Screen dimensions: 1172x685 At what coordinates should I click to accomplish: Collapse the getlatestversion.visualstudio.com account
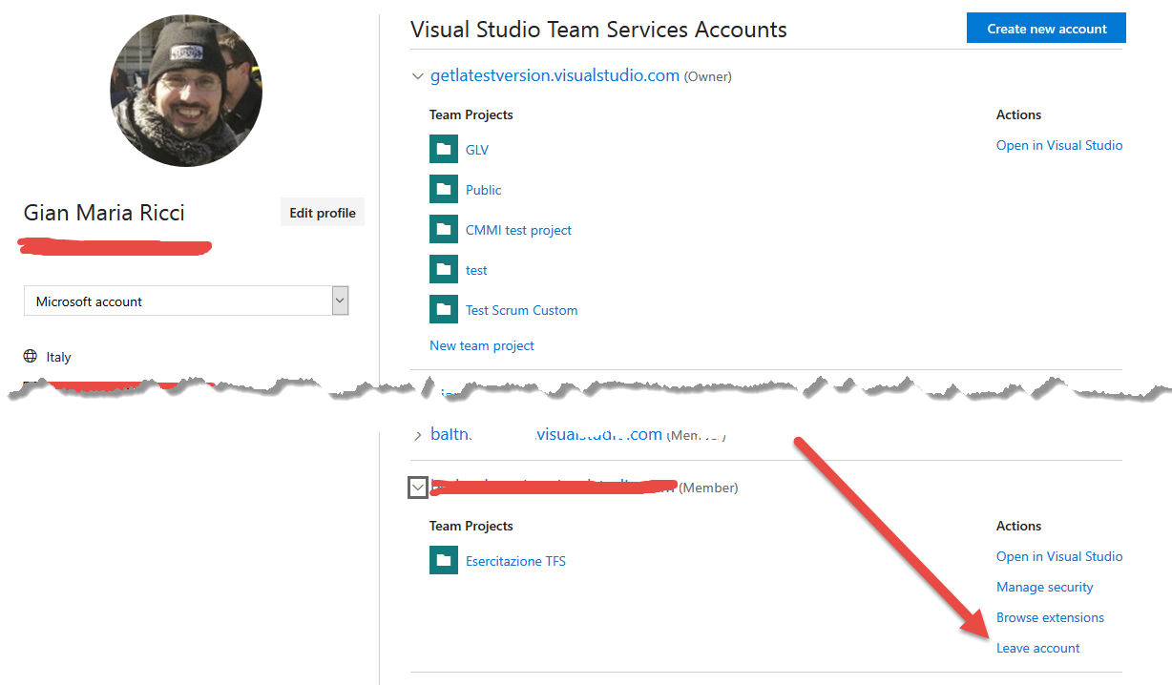pyautogui.click(x=417, y=76)
